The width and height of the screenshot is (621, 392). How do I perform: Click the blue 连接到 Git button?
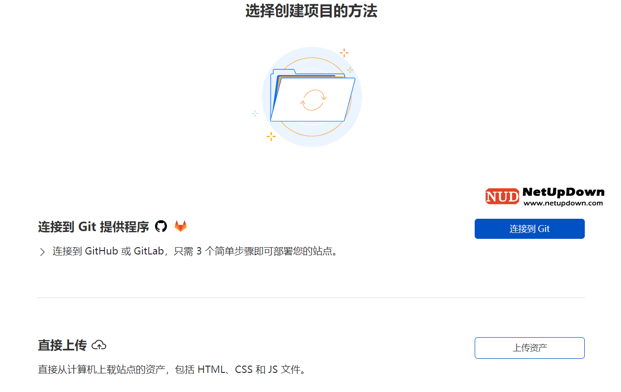click(x=529, y=229)
